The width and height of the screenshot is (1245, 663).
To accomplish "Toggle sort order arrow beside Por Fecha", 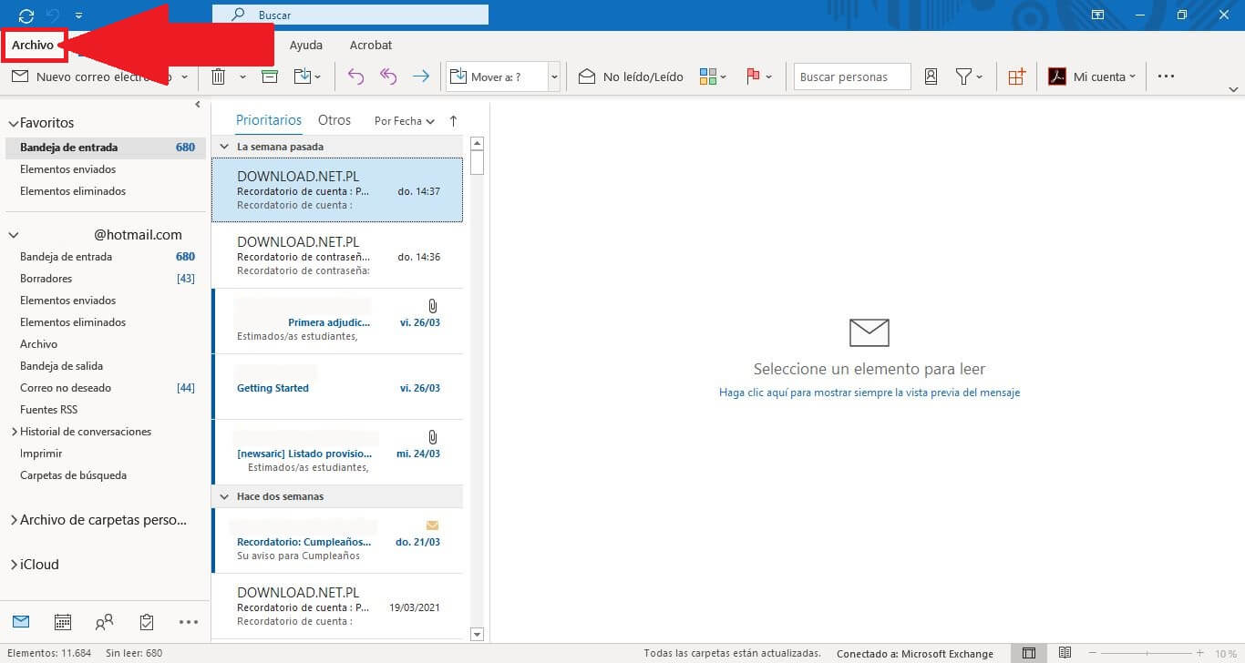I will (453, 120).
